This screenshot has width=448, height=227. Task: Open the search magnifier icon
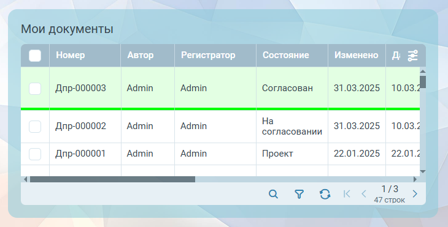coord(273,194)
